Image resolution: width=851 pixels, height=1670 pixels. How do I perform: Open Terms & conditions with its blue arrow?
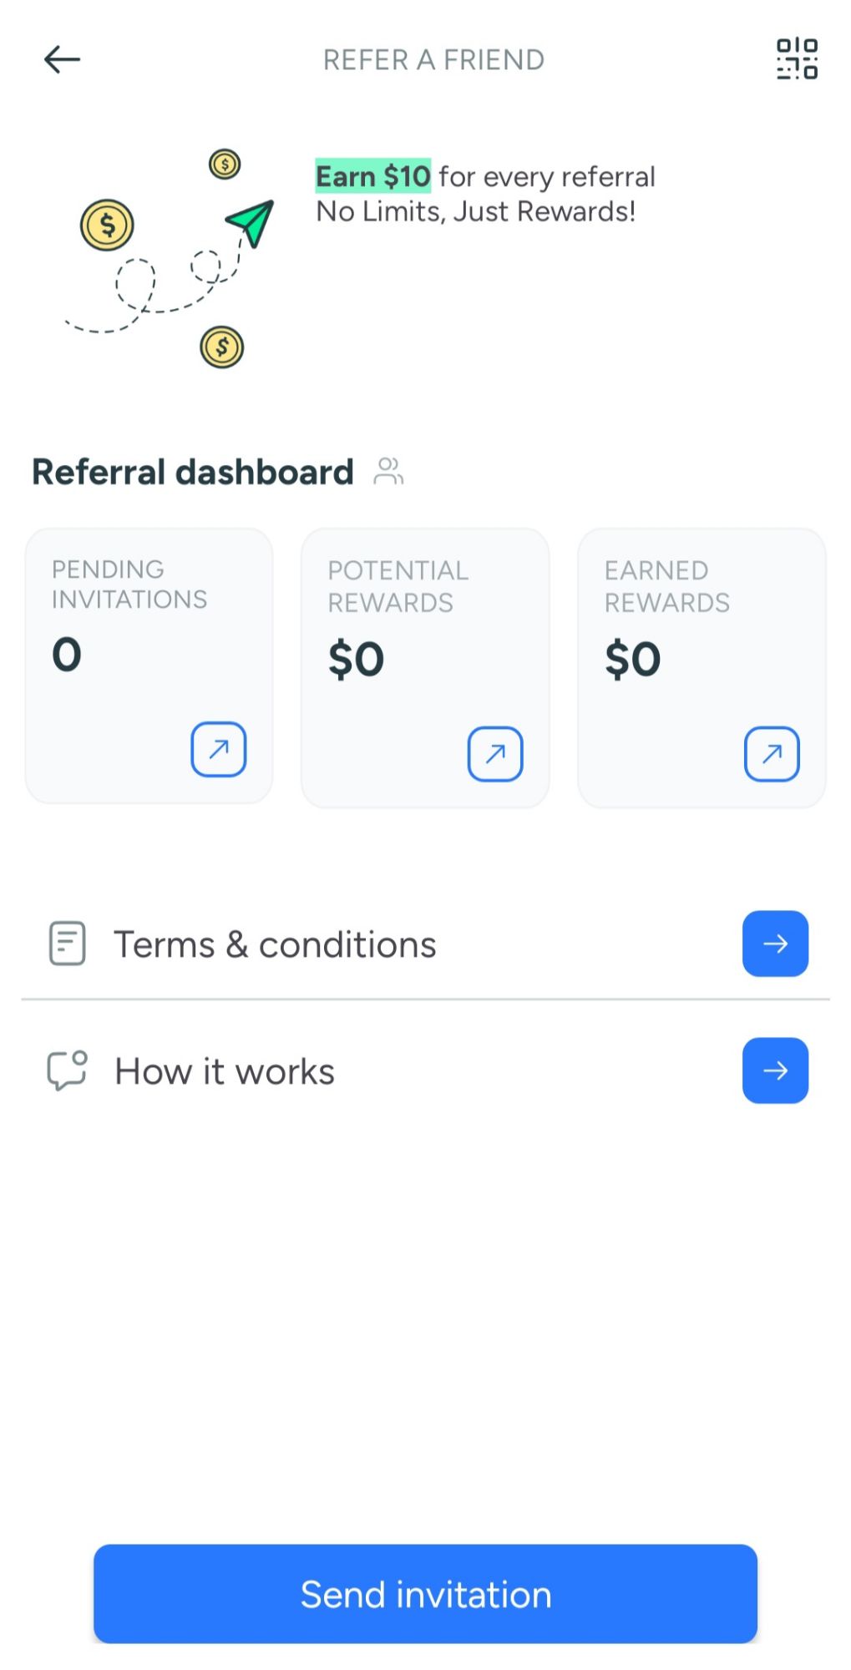tap(774, 944)
